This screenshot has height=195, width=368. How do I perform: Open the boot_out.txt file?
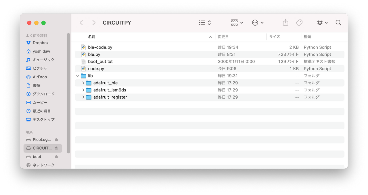(101, 61)
